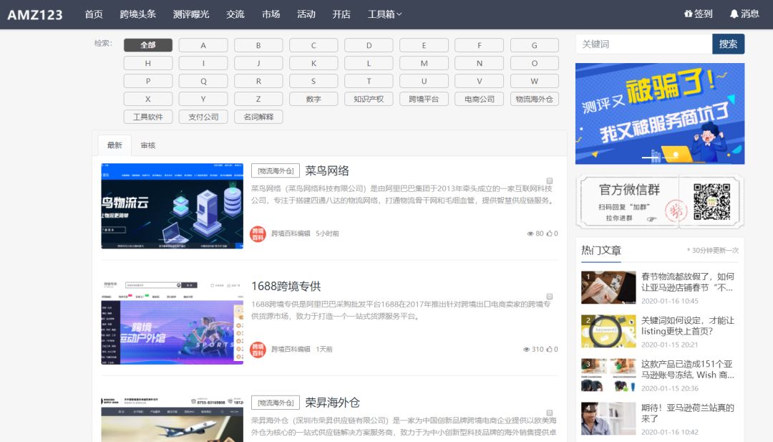This screenshot has width=773, height=442.
Task: Click the 官方微信群 banner
Action: 660,202
